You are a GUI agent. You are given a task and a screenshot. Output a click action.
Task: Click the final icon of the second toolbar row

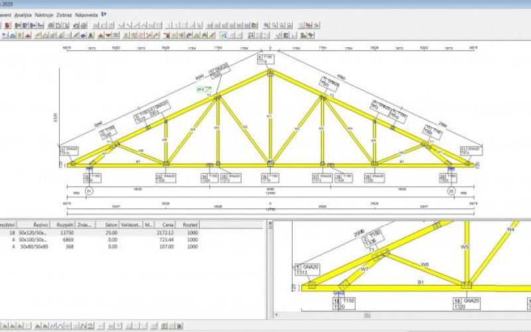pyautogui.click(x=311, y=35)
